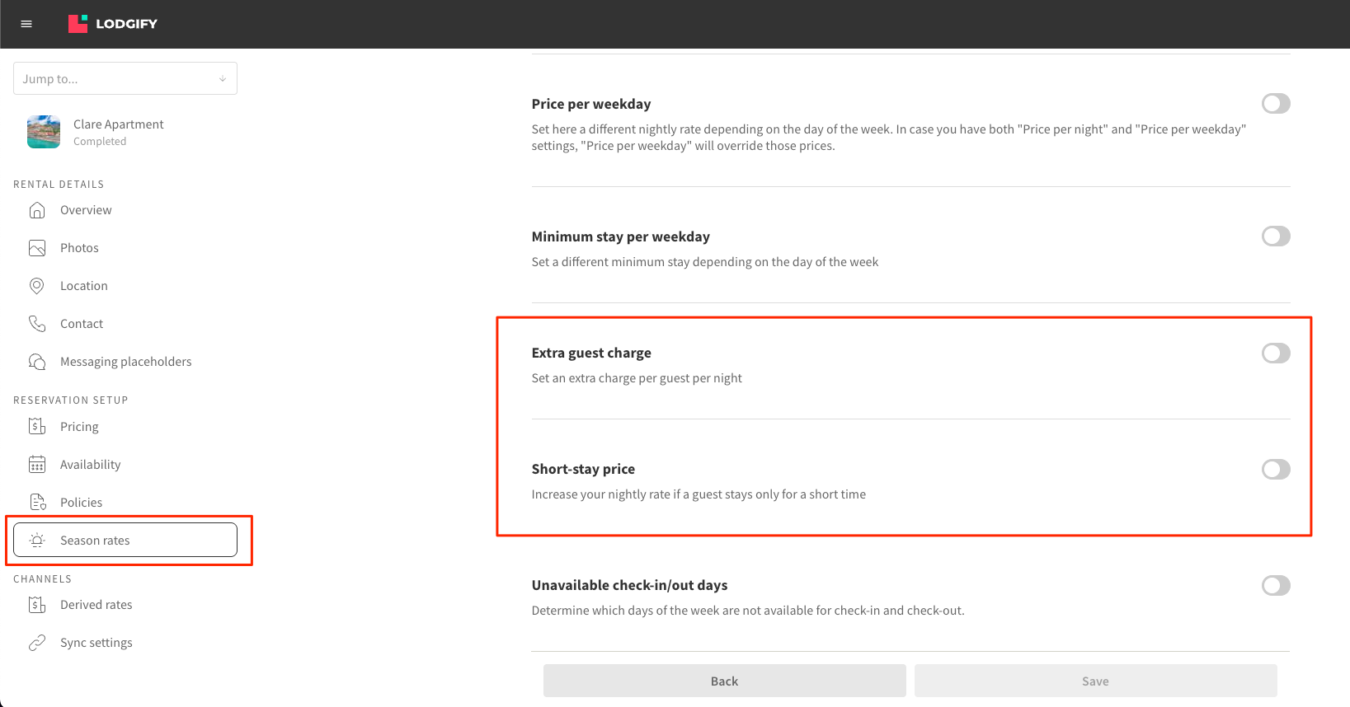Click the Policies document icon
Screen dimensions: 1350x707
[x=37, y=503]
